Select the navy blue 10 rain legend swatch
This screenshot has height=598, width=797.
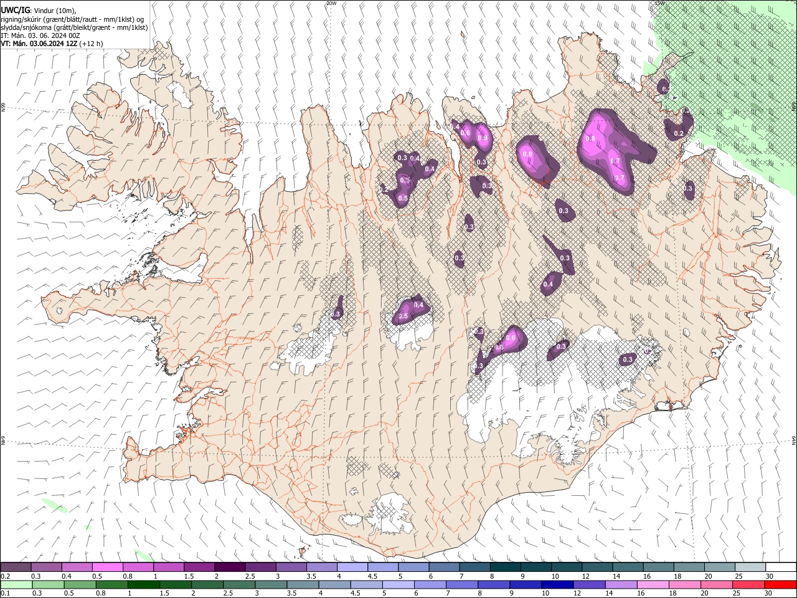[557, 585]
